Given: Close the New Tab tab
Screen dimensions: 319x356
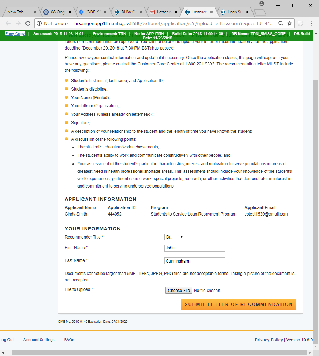Looking at the screenshot, I should point(35,12).
